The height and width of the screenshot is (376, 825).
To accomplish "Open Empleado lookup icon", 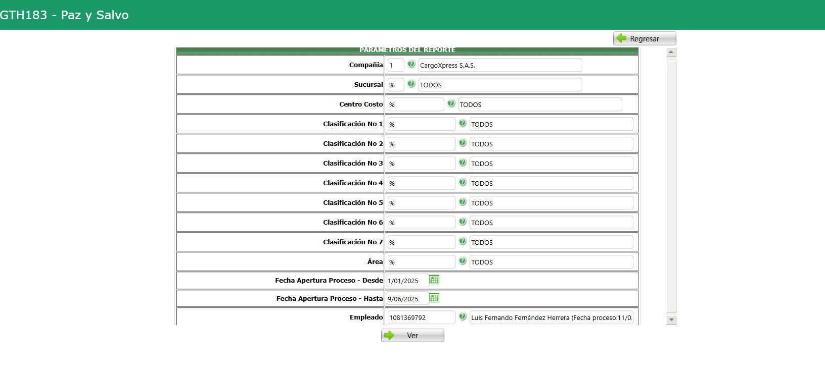I will point(463,316).
